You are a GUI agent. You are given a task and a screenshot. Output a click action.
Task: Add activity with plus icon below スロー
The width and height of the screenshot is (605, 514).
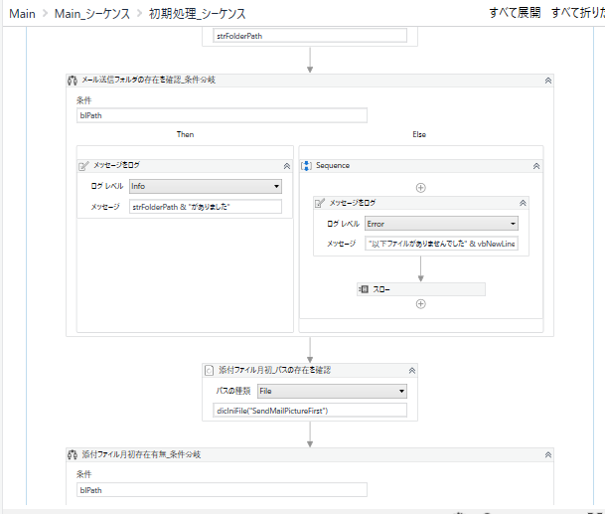click(x=420, y=304)
